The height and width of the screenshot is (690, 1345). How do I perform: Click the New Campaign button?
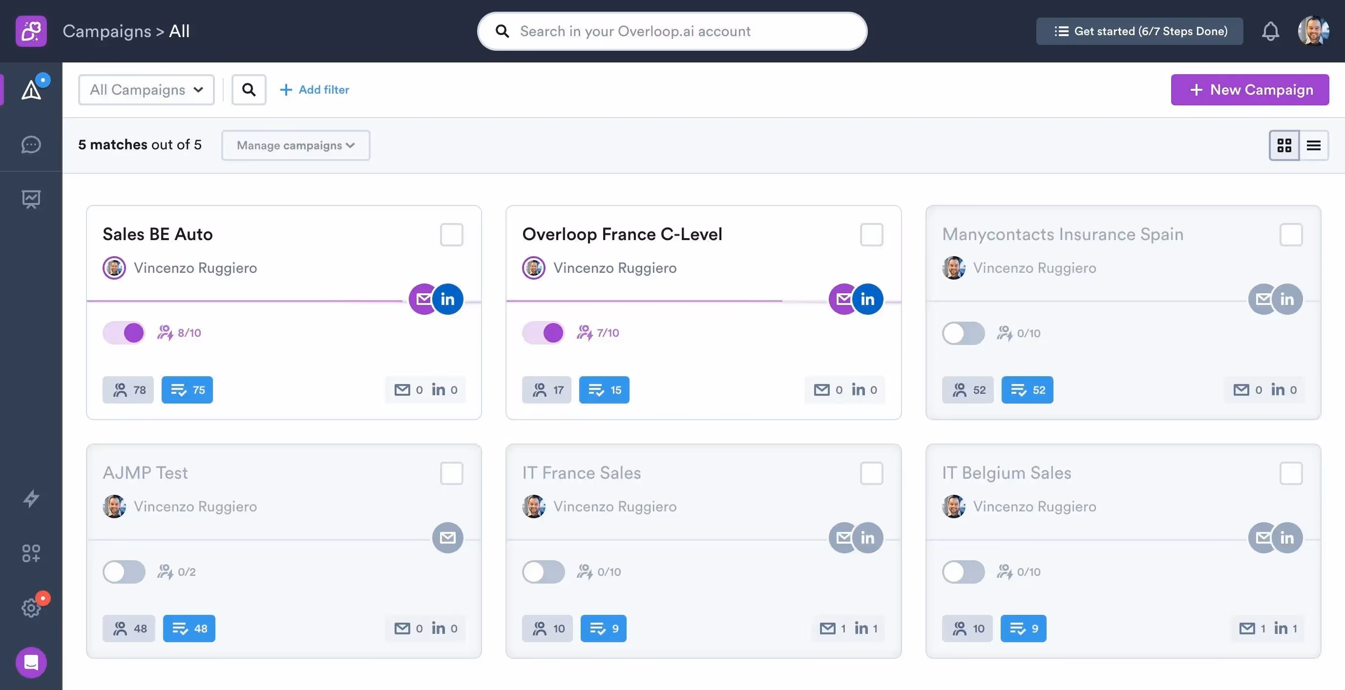pyautogui.click(x=1249, y=90)
